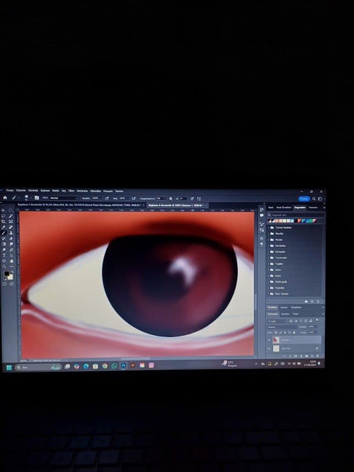Open Illustrator from the taskbar
Screen dimensions: 354x472
133,366
